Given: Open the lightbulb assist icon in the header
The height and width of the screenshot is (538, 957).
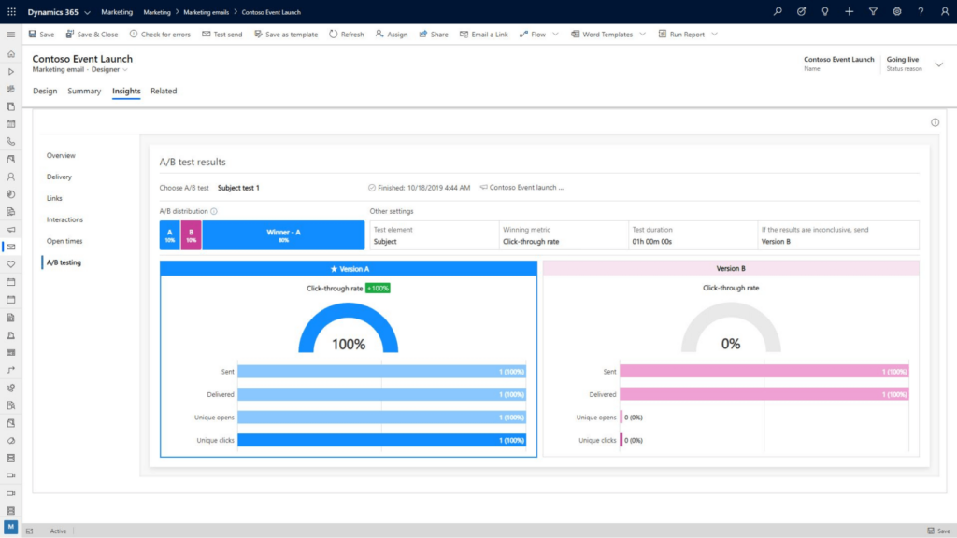Looking at the screenshot, I should (x=824, y=13).
